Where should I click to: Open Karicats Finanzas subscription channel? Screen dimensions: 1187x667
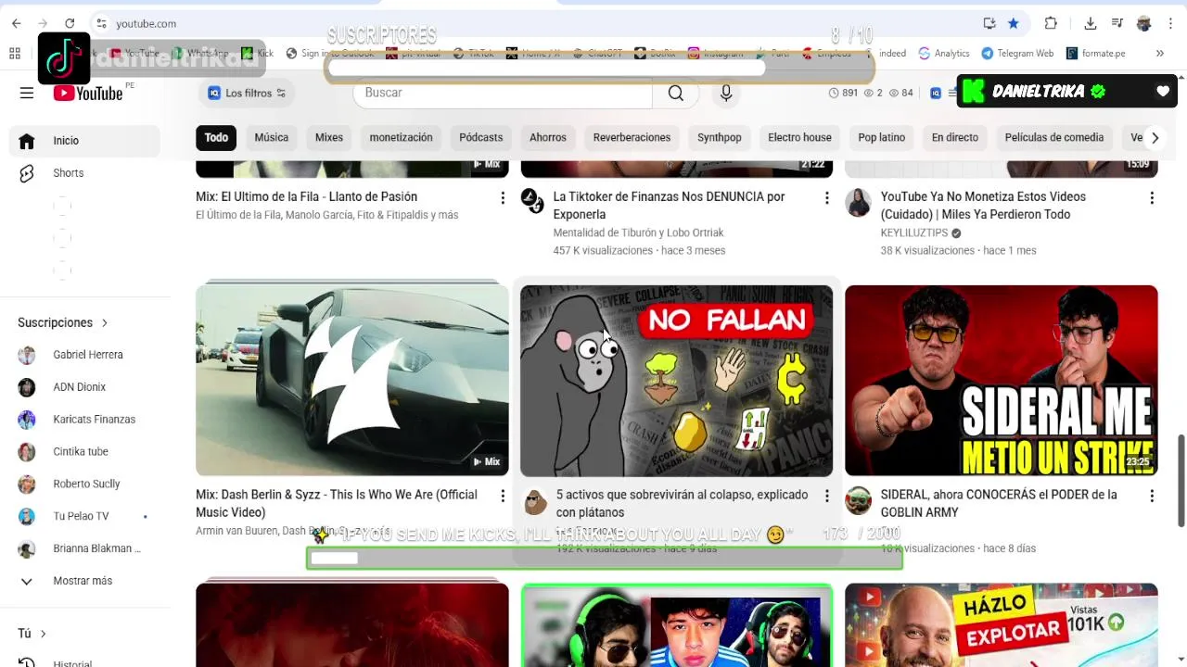pos(85,420)
